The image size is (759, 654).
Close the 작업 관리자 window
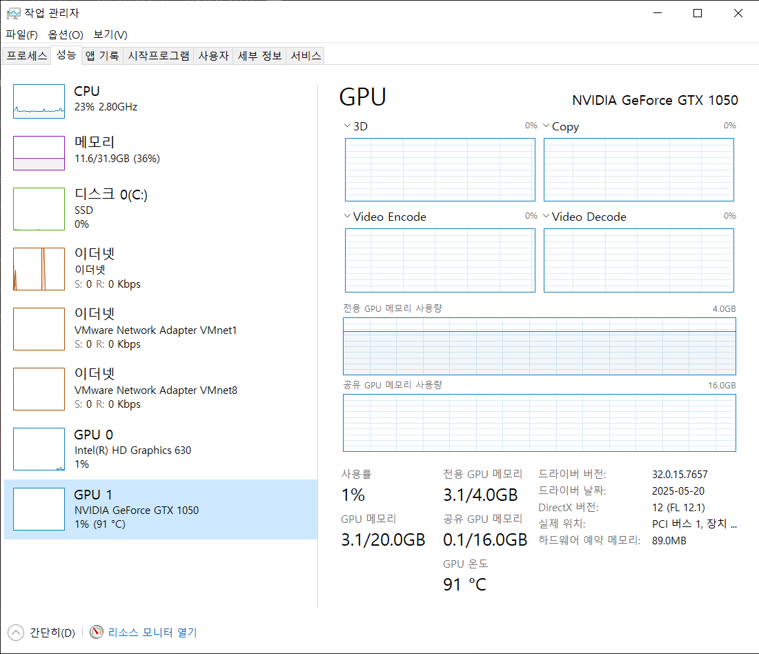738,13
